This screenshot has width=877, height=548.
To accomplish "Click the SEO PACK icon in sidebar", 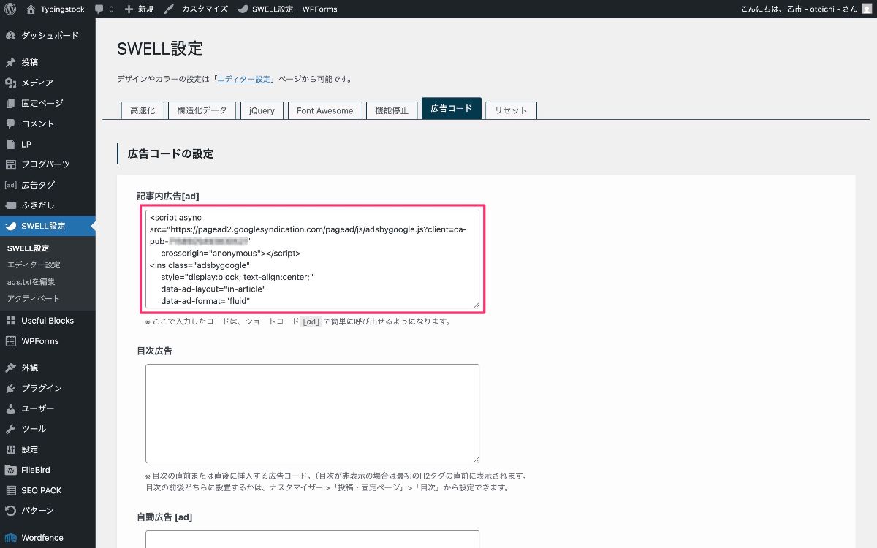I will tap(10, 491).
